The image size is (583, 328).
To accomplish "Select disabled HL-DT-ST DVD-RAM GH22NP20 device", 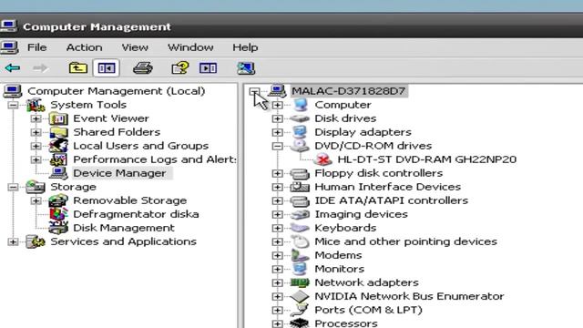I will 427,159.
